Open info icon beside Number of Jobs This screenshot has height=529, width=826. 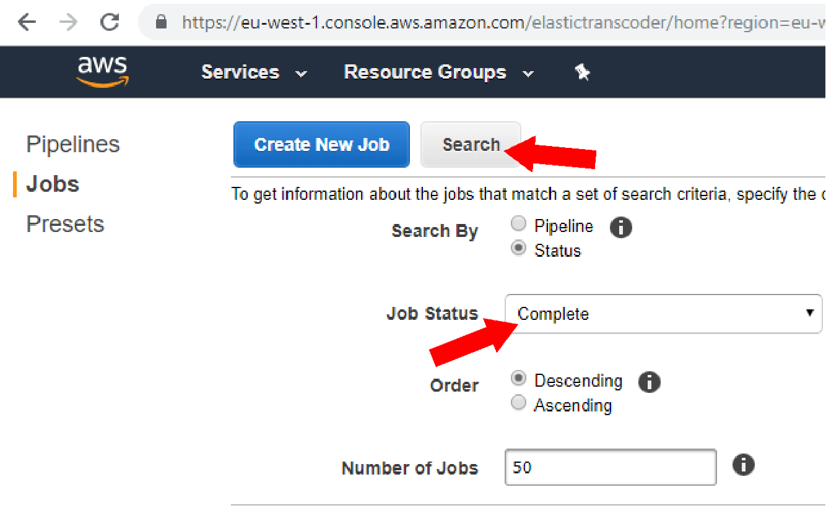pyautogui.click(x=743, y=465)
